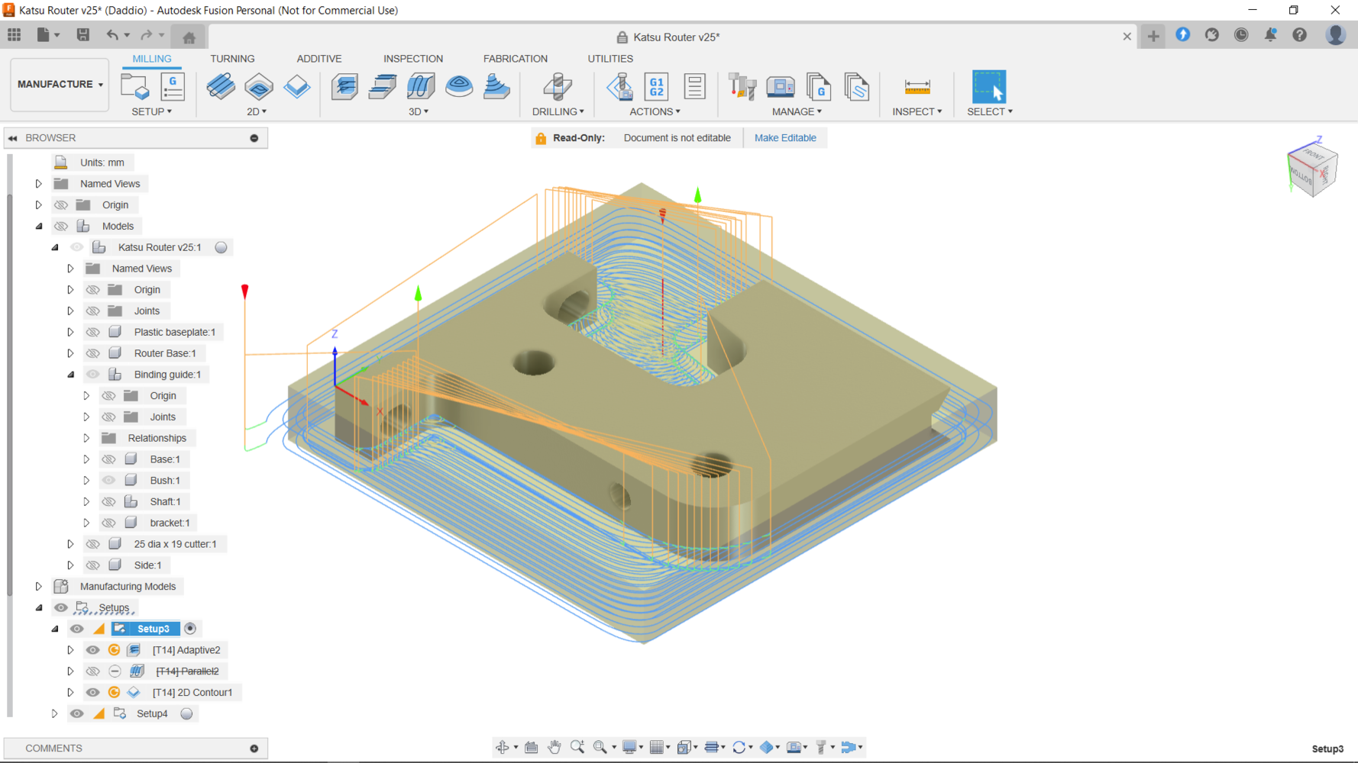Toggle visibility of Plastic baseplate:1
This screenshot has width=1358, height=763.
point(92,332)
